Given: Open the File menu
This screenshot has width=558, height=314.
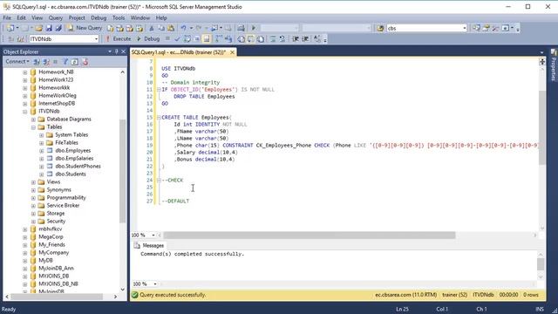Looking at the screenshot, I should click(x=7, y=17).
